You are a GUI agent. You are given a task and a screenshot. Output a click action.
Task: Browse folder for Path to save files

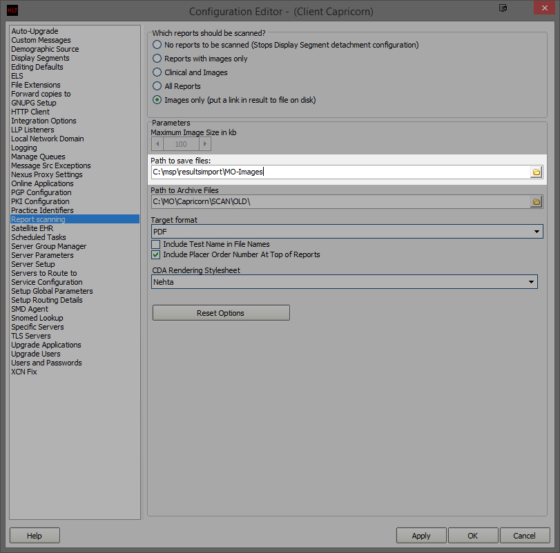[x=536, y=172]
